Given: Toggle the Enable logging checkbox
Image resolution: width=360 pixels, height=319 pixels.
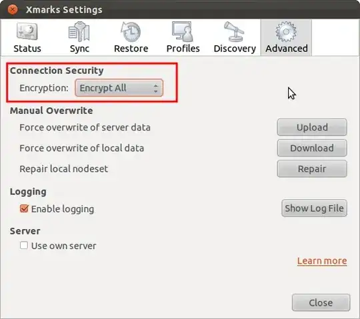Looking at the screenshot, I should click(24, 208).
